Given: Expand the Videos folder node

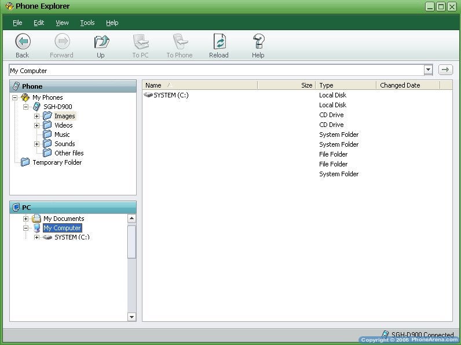Looking at the screenshot, I should (36, 125).
